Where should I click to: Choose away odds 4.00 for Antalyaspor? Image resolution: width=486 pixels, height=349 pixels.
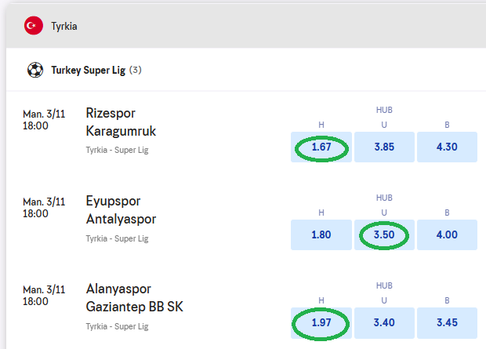click(447, 234)
